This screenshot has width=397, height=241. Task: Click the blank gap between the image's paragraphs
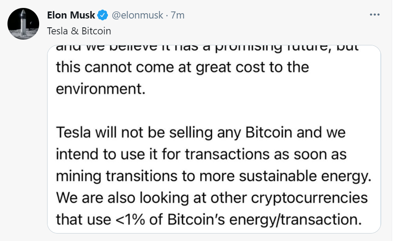(x=211, y=110)
